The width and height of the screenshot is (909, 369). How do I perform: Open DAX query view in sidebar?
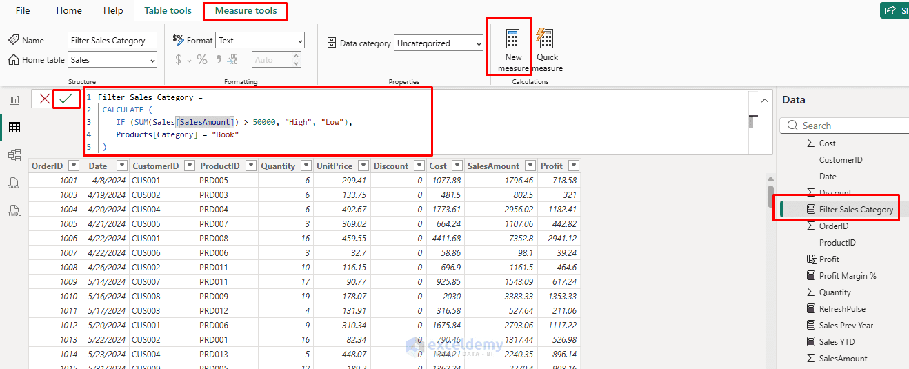14,183
